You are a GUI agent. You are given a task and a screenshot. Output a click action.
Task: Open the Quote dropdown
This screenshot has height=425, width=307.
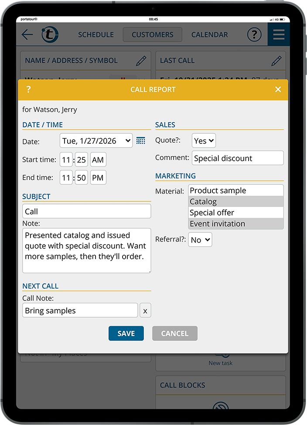click(x=204, y=141)
